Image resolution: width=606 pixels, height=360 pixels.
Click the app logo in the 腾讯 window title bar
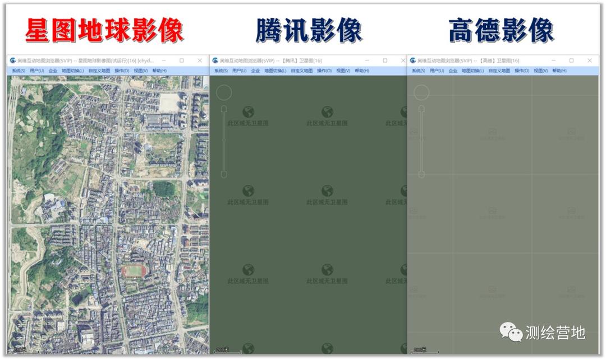coord(215,60)
